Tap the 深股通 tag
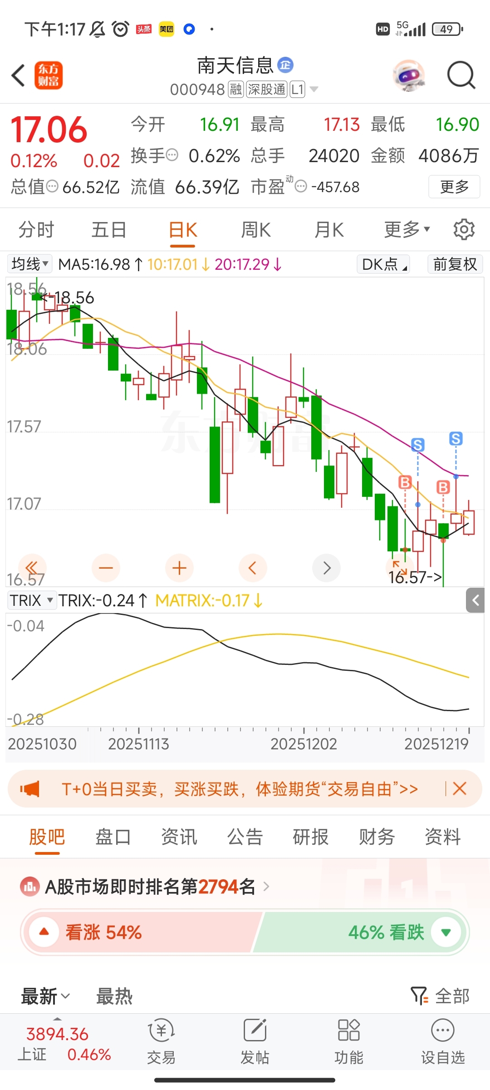Viewport: 490px width, 1090px height. pos(267,89)
